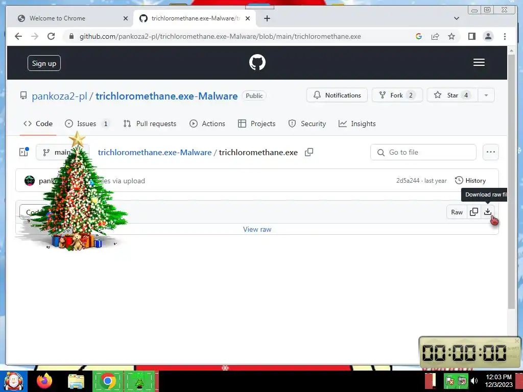This screenshot has width=523, height=392.
Task: Open the Security tab
Action: pyautogui.click(x=307, y=124)
